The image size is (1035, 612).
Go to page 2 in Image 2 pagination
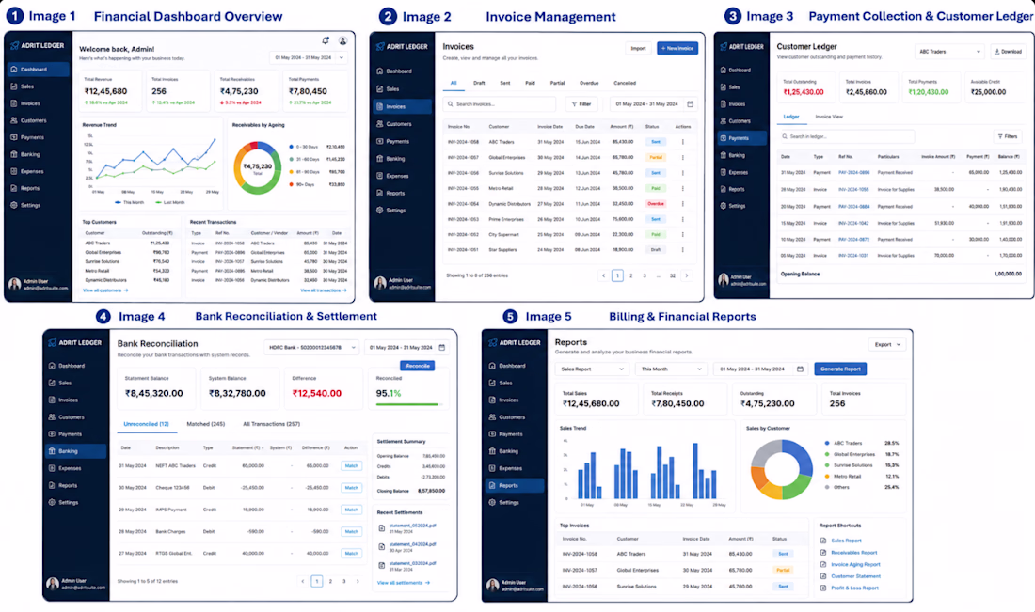631,275
